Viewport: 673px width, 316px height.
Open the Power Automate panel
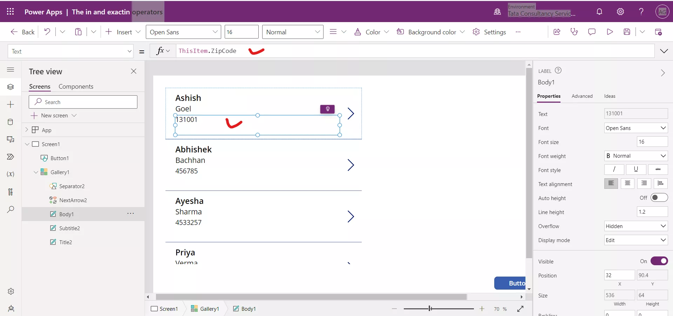coord(11,157)
